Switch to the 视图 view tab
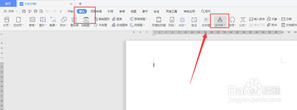The height and width of the screenshot is (110, 297). click(x=134, y=11)
